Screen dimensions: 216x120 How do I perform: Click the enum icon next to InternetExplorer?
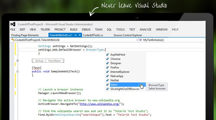pyautogui.click(x=108, y=72)
